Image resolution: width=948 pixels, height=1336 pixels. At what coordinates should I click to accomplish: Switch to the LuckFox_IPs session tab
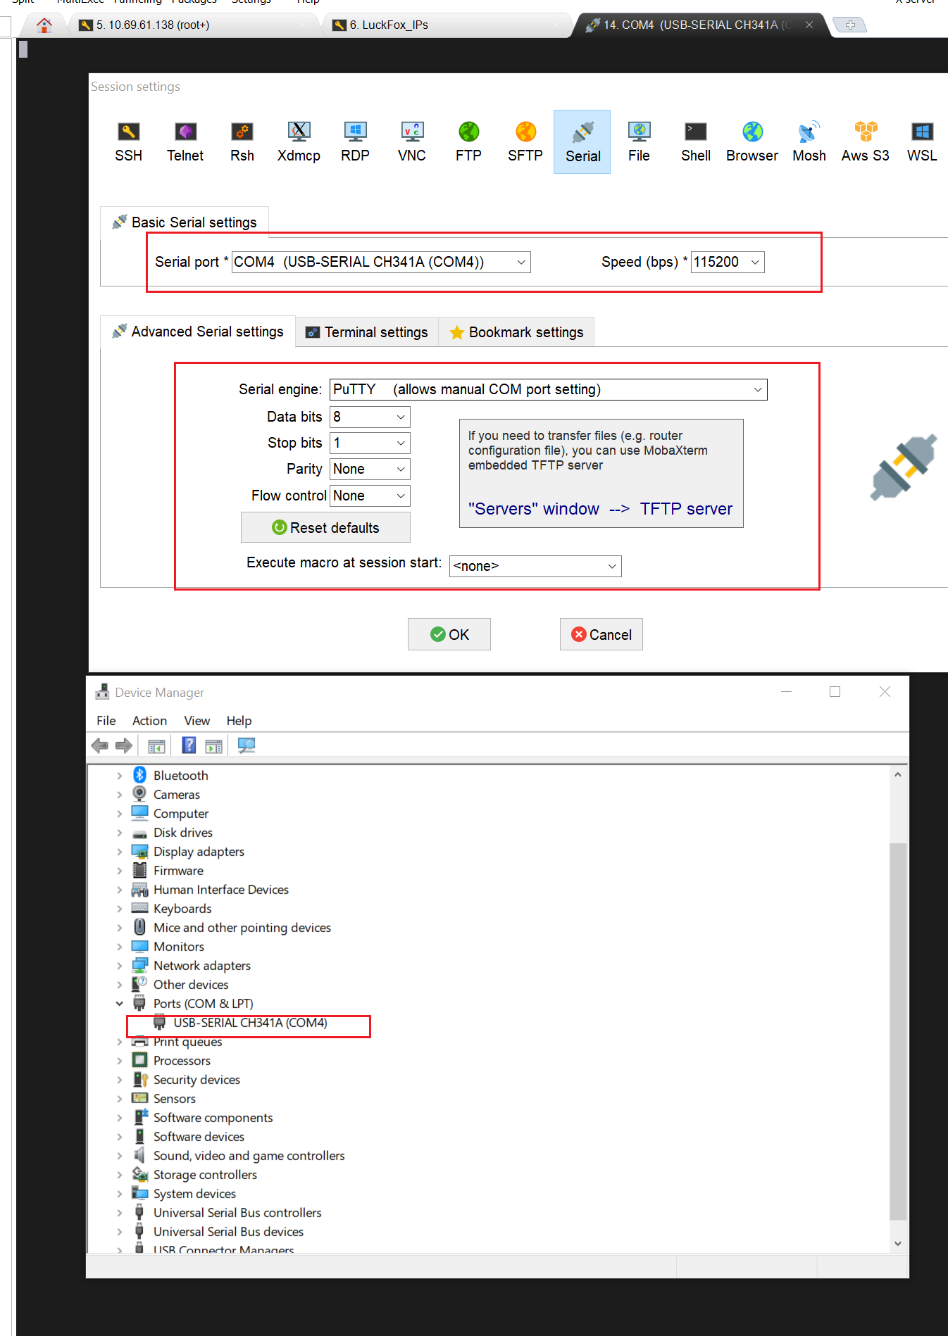click(447, 25)
